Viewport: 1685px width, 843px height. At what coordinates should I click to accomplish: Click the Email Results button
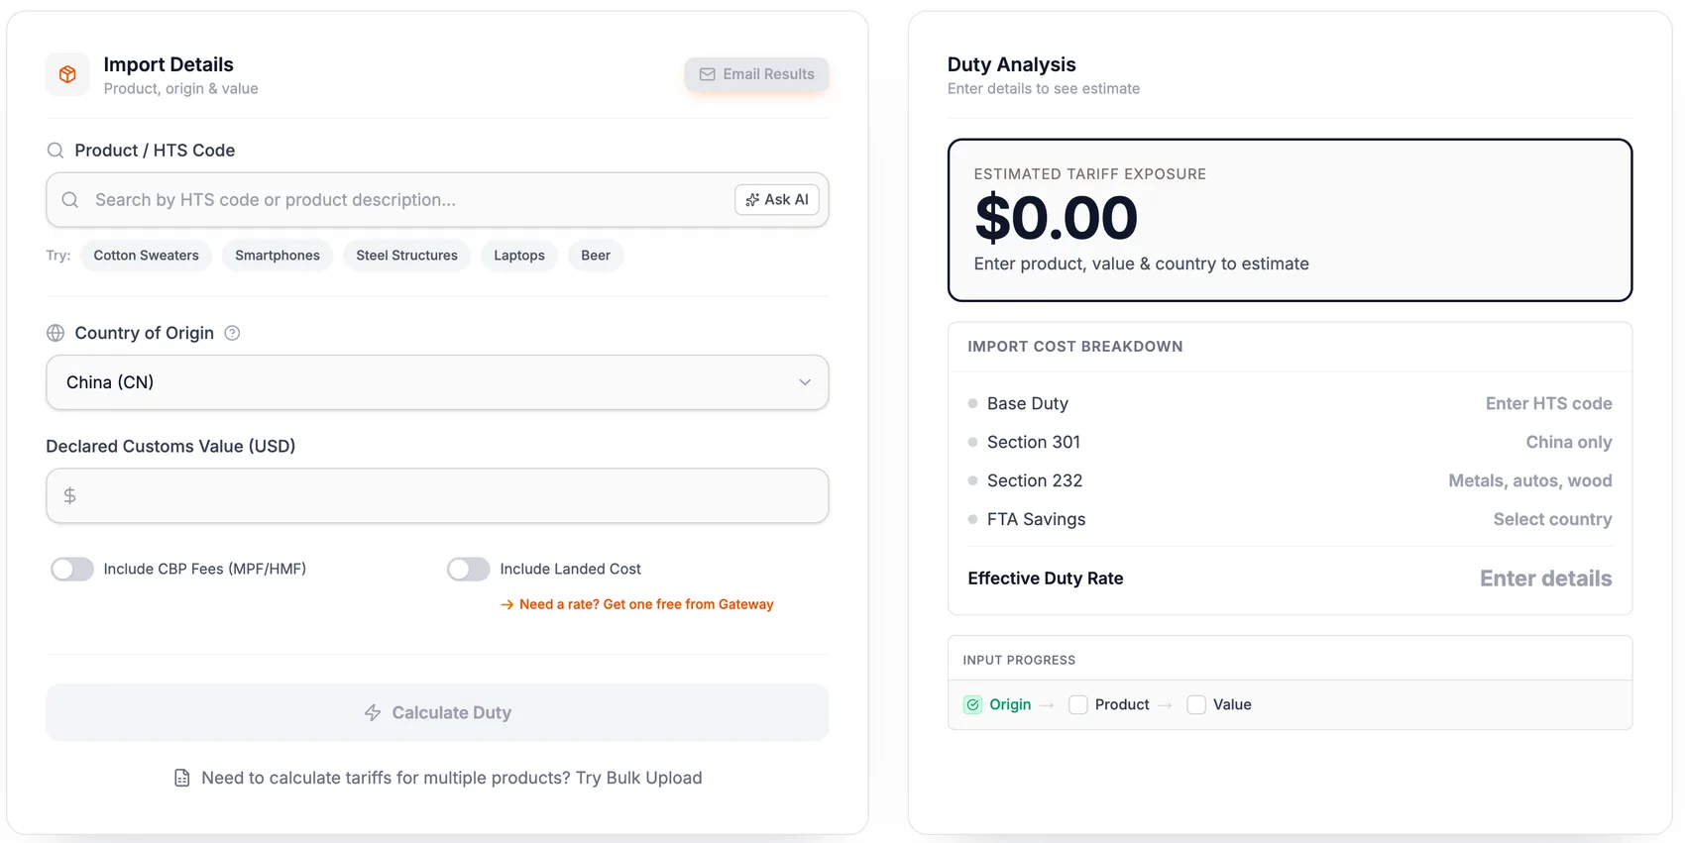coord(756,74)
